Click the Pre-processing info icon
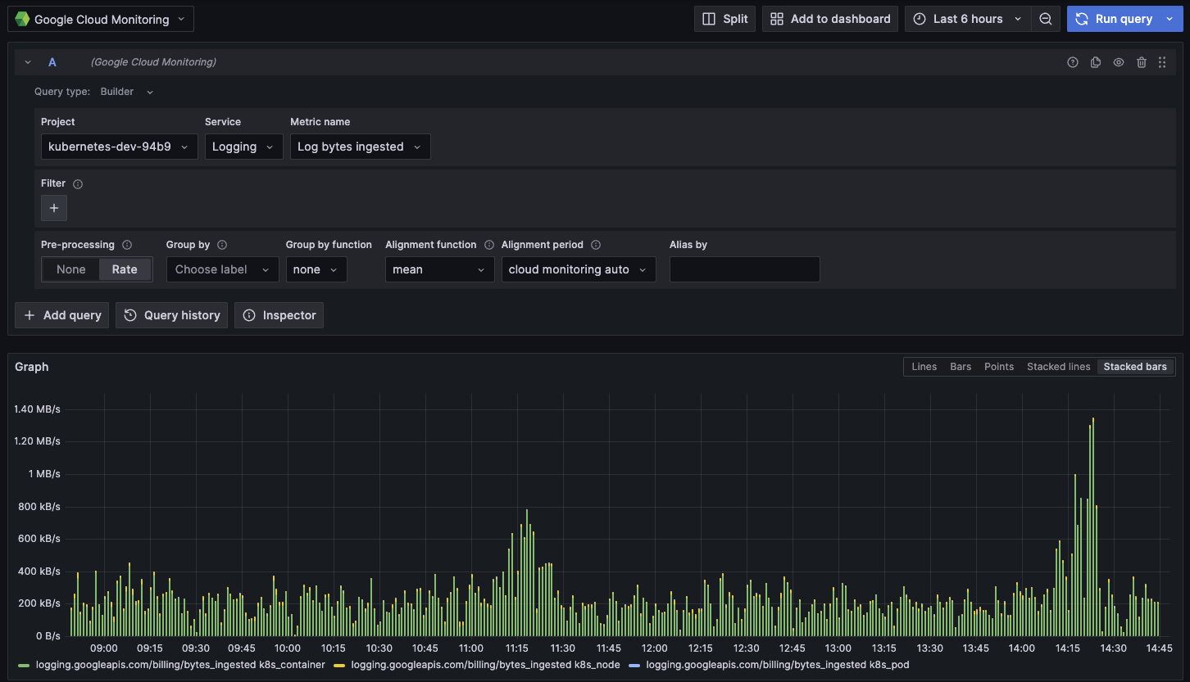The width and height of the screenshot is (1190, 682). 127,245
